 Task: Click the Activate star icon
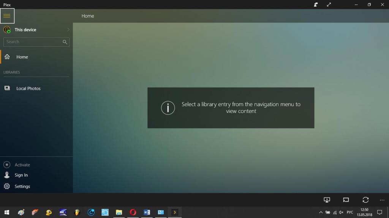click(7, 165)
